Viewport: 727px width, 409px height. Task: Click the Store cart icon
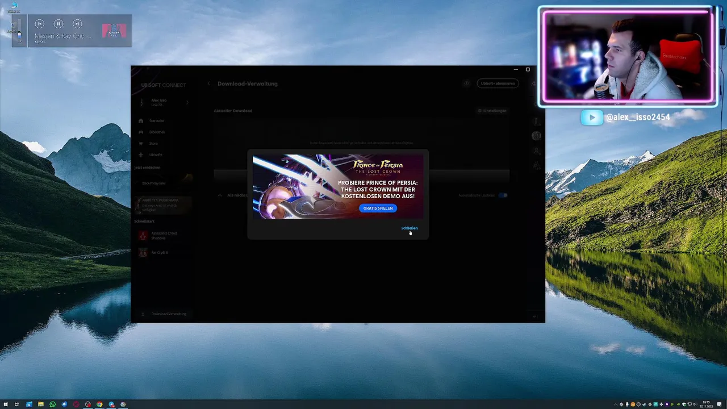click(x=141, y=143)
